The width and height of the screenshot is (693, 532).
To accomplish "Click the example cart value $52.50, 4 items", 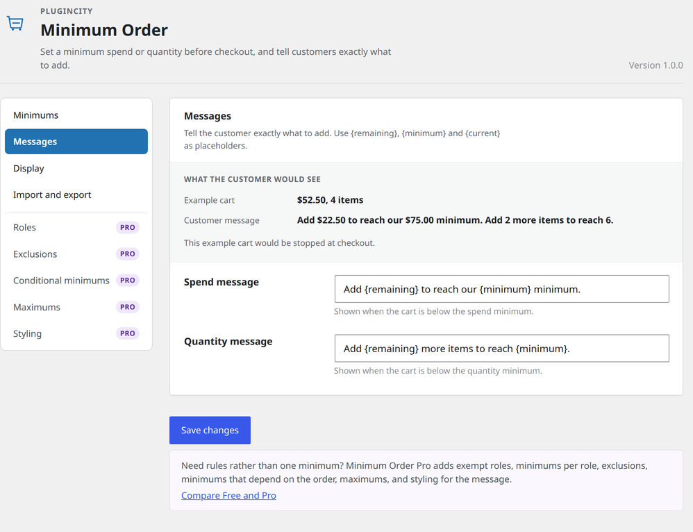I will point(330,200).
